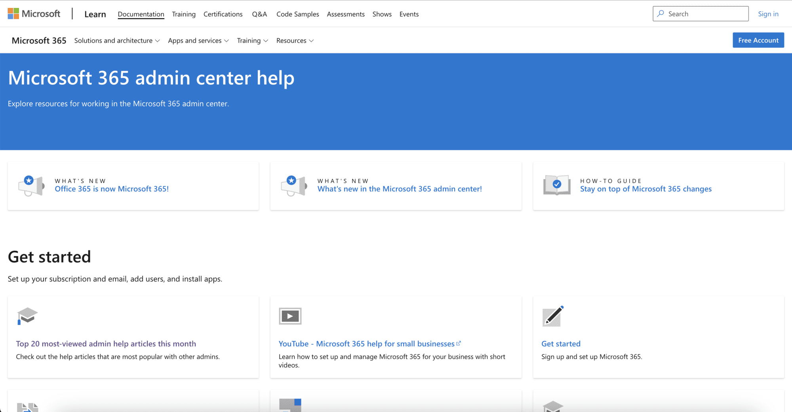The image size is (792, 412).
Task: Select Training in top navigation bar
Action: (184, 14)
